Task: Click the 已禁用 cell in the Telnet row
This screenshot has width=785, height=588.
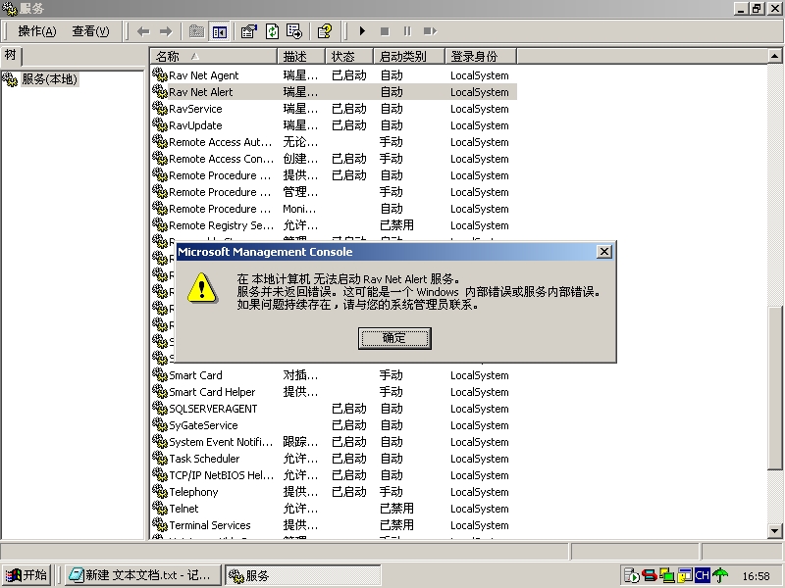Action: tap(396, 509)
